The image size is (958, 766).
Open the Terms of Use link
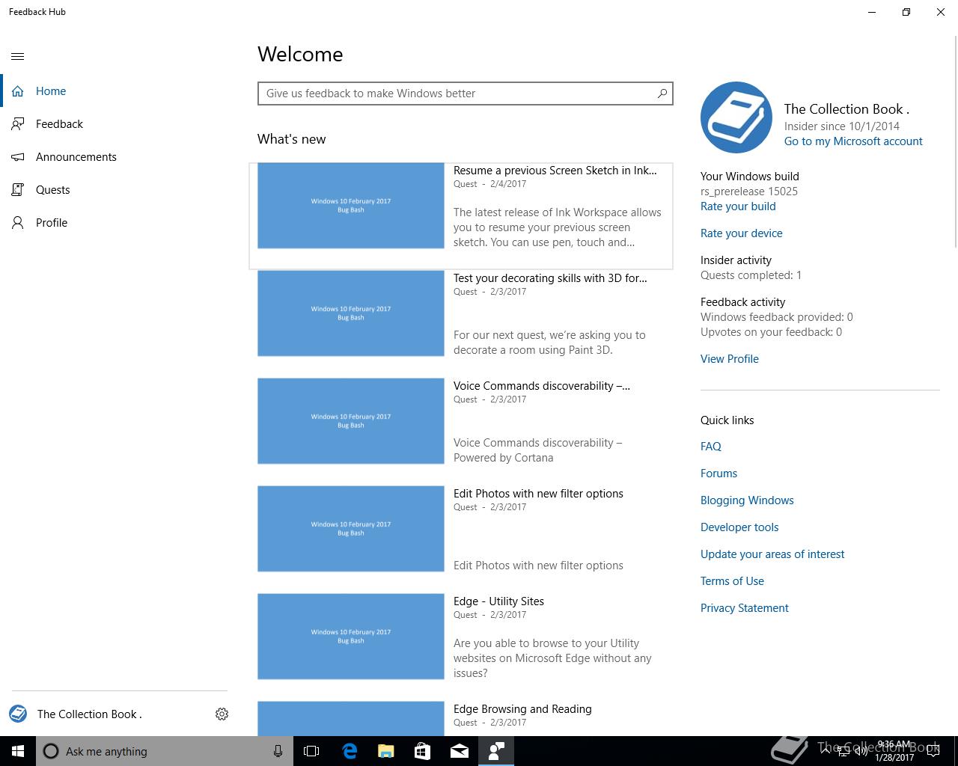(x=732, y=581)
